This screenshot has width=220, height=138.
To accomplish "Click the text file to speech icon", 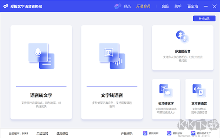I will 199,91.
